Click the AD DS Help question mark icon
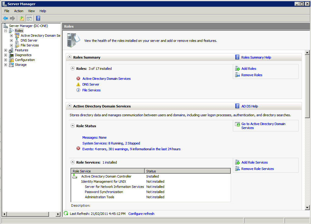The image size is (311, 224). (x=237, y=106)
